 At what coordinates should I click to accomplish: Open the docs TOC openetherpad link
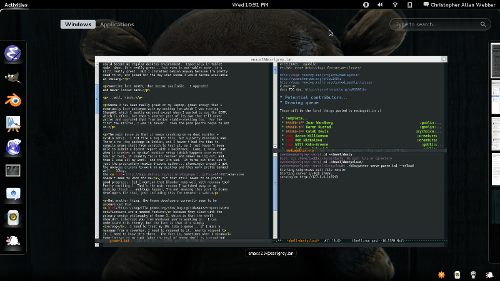[x=336, y=89]
